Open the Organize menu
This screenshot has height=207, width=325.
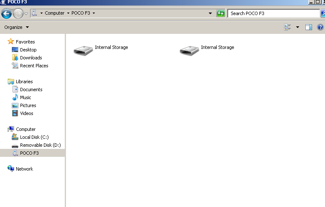[16, 27]
